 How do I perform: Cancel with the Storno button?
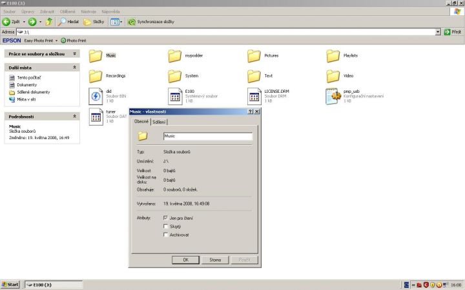point(215,260)
